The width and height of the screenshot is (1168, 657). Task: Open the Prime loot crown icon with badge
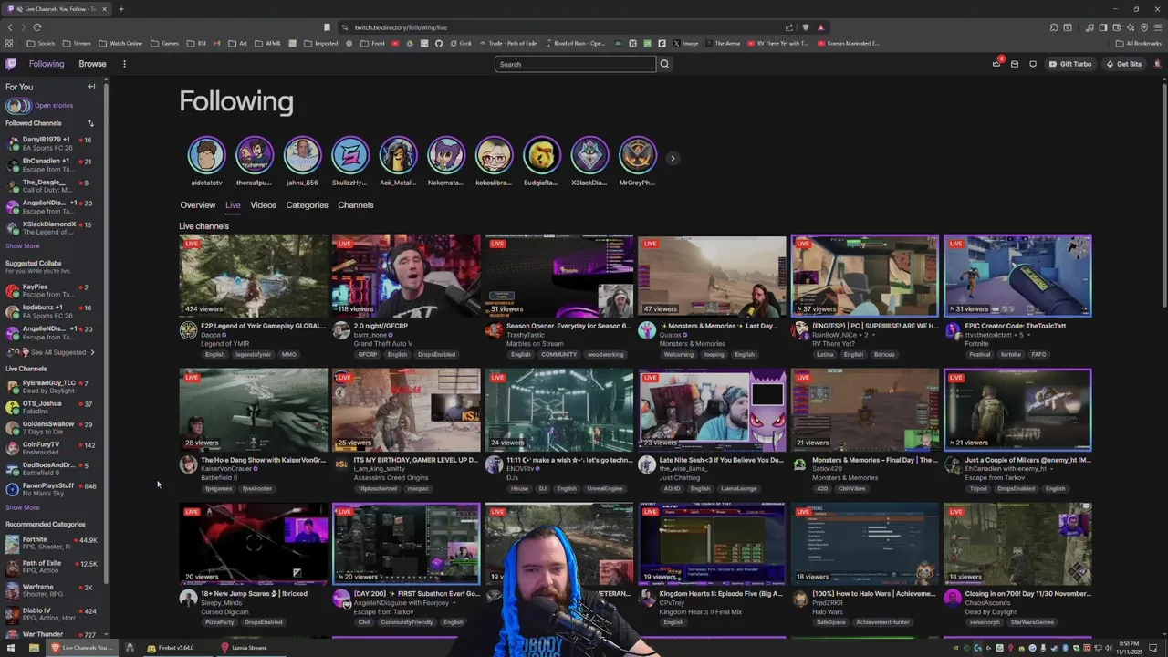996,64
